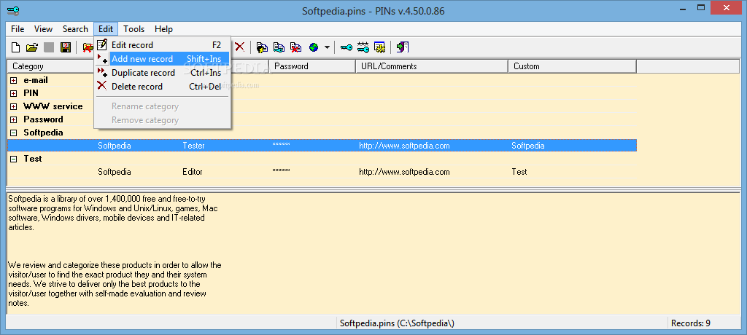Select the Softpedia category label
Viewport: 747px width, 335px height.
click(43, 133)
